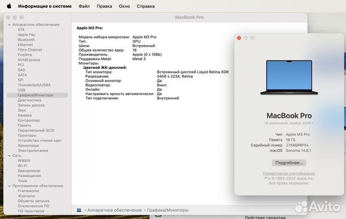Select Wi-Fi in the sidebar
This screenshot has width=346, height=219.
click(22, 166)
